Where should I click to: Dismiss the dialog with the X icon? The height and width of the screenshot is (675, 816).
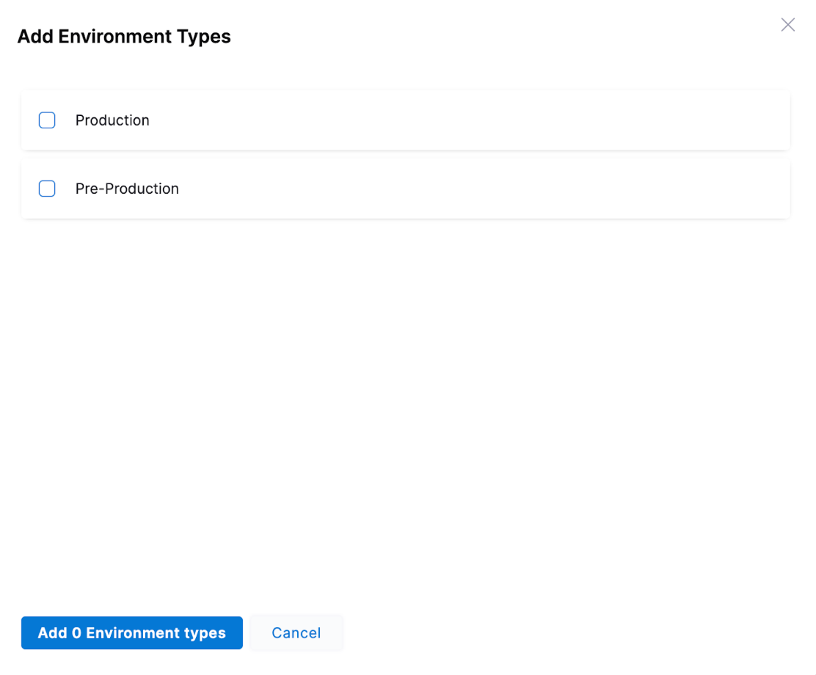click(x=787, y=25)
